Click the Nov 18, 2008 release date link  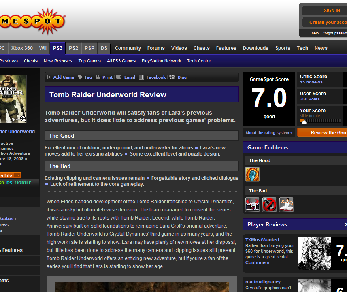point(13,158)
